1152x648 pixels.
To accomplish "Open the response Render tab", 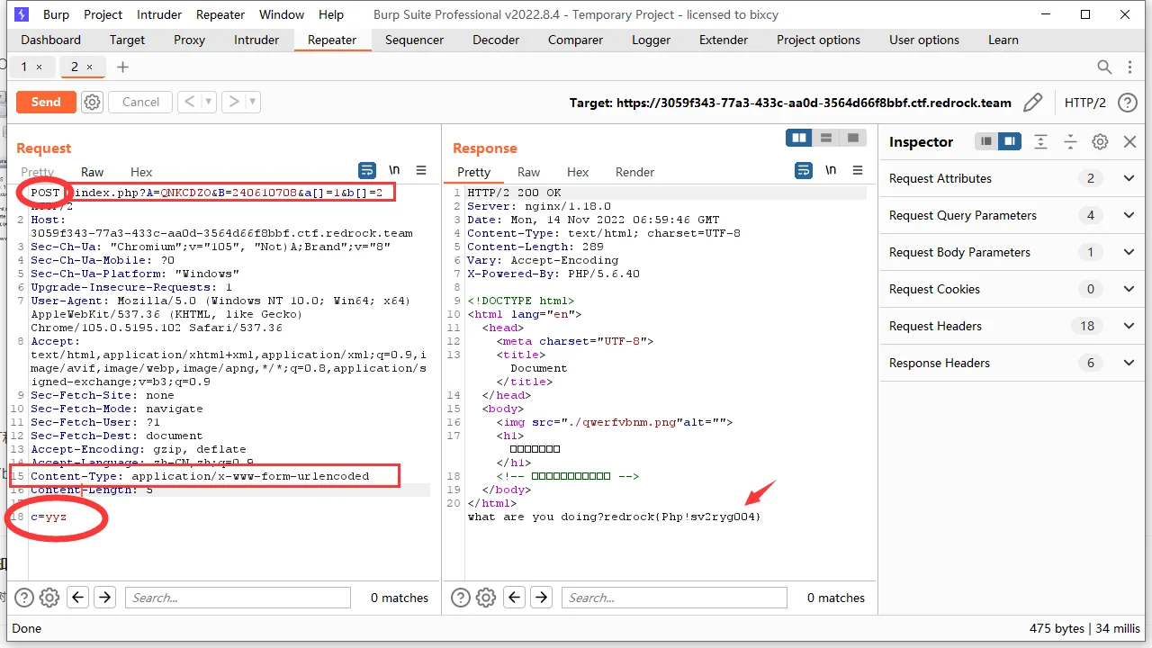I will point(634,172).
